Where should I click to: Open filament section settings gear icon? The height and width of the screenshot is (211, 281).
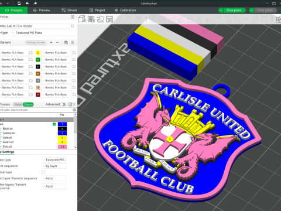pyautogui.click(x=73, y=42)
